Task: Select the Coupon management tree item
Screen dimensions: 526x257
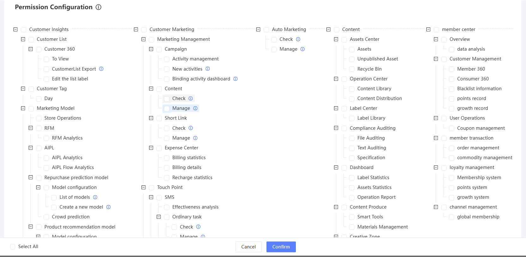Action: [480, 128]
